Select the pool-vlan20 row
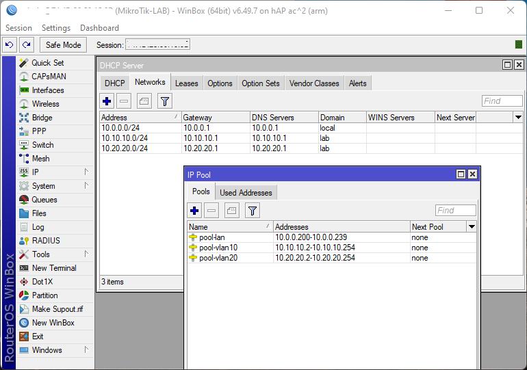Image resolution: width=527 pixels, height=370 pixels. (332, 258)
